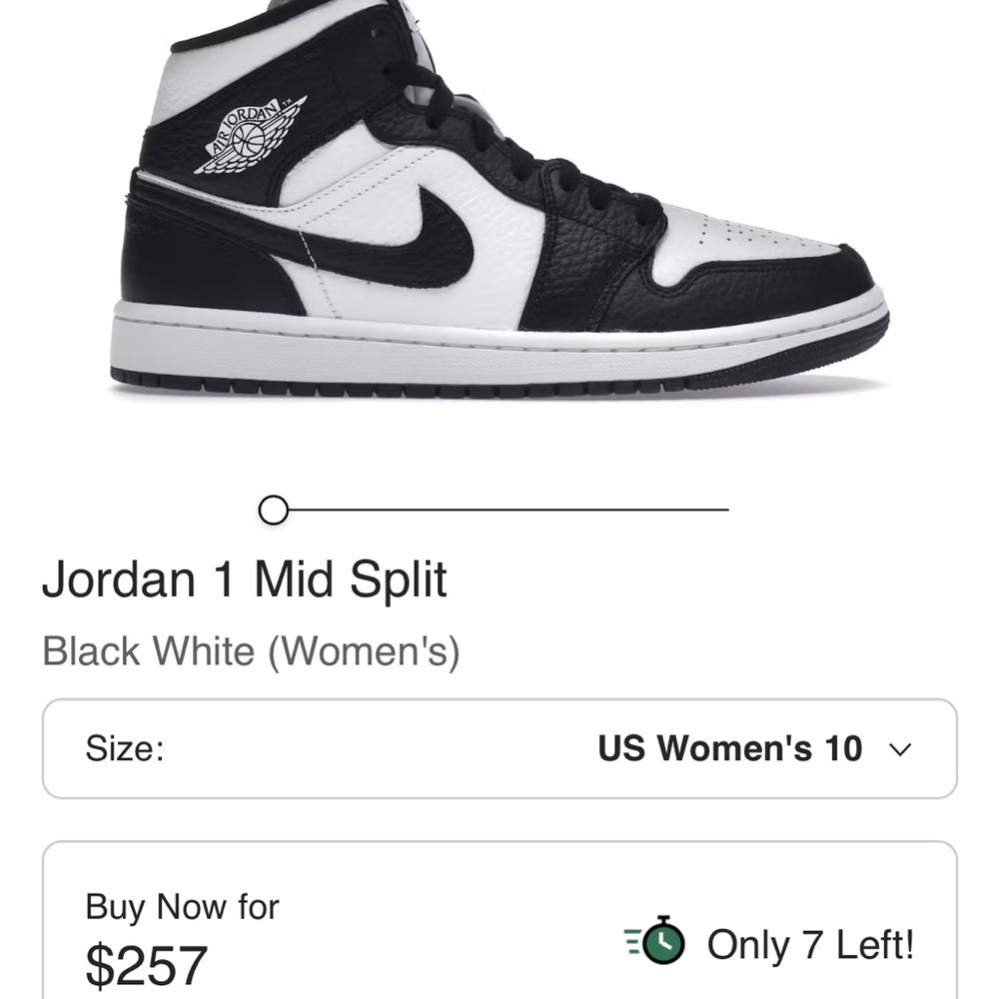Open the product title Jordan 1 Mid Split
This screenshot has width=999, height=999.
point(246,579)
